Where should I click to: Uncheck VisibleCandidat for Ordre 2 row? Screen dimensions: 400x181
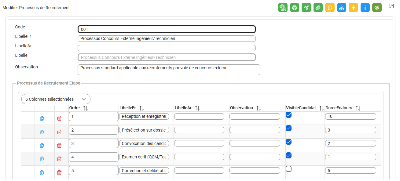(288, 128)
